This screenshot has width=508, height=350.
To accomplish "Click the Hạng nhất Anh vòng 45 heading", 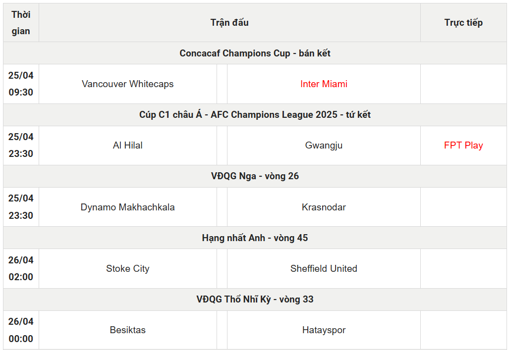I will (255, 238).
